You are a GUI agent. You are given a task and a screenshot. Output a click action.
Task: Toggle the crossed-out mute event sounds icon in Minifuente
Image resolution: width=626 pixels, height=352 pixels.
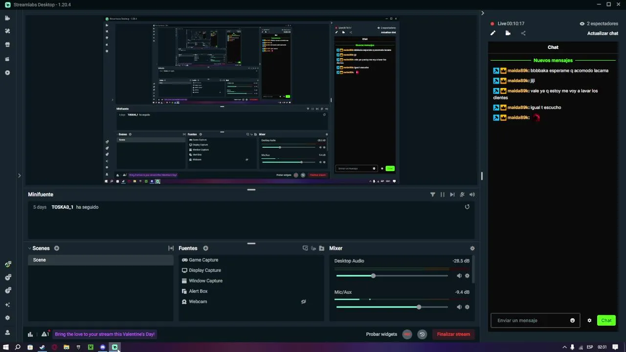[462, 195]
